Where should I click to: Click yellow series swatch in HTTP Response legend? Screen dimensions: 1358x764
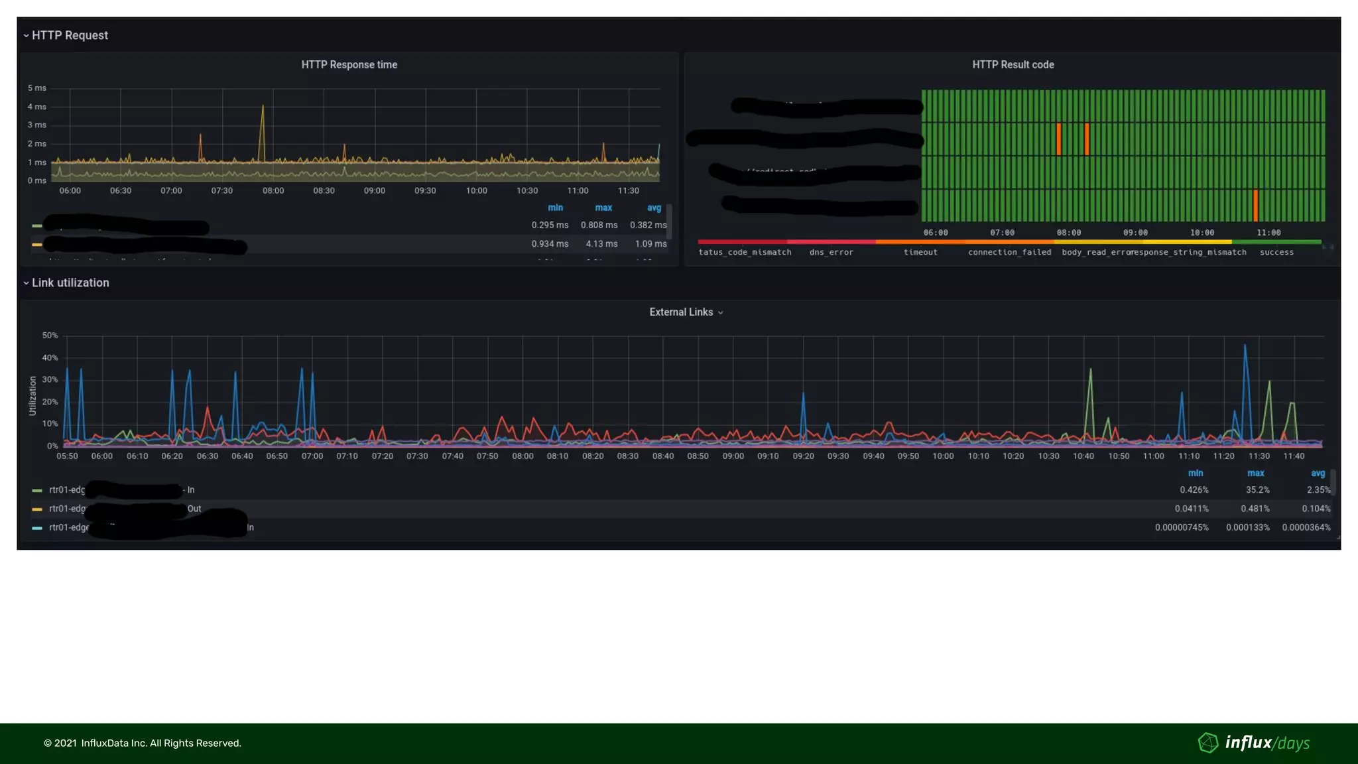click(x=37, y=245)
